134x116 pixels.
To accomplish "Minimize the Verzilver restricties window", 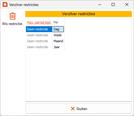I will click(x=100, y=4).
